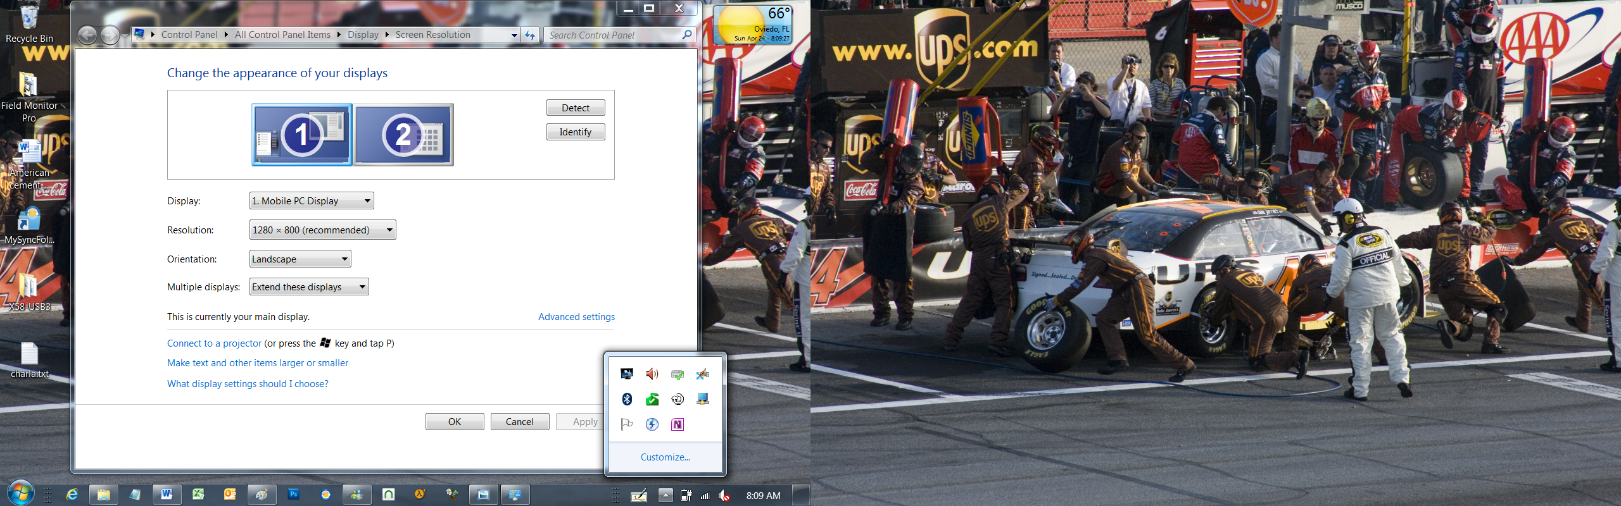This screenshot has width=1621, height=506.
Task: Click the address bar refresh button
Action: (x=530, y=35)
